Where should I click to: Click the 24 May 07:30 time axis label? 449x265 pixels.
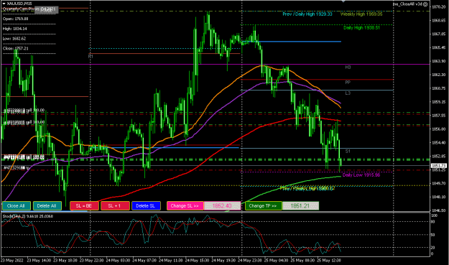(x=144, y=261)
